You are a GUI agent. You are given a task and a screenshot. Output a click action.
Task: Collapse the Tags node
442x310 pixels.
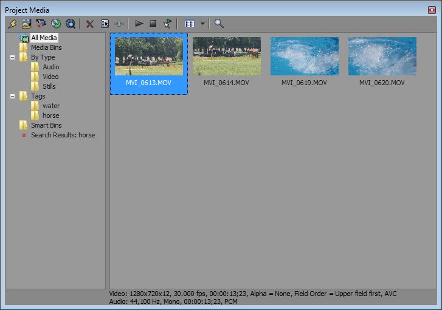click(x=12, y=96)
